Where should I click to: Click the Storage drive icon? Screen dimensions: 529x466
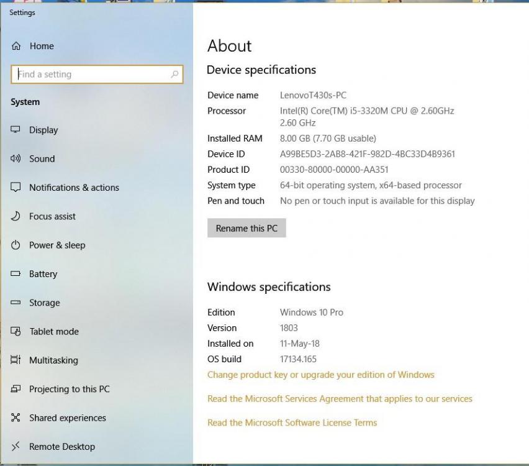(16, 303)
